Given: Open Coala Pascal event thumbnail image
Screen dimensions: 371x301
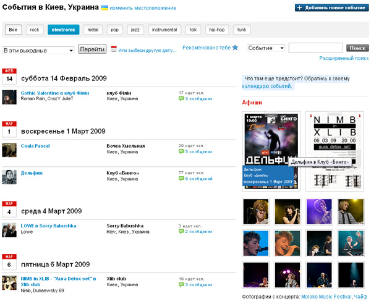Looking at the screenshot, I should (9, 150).
